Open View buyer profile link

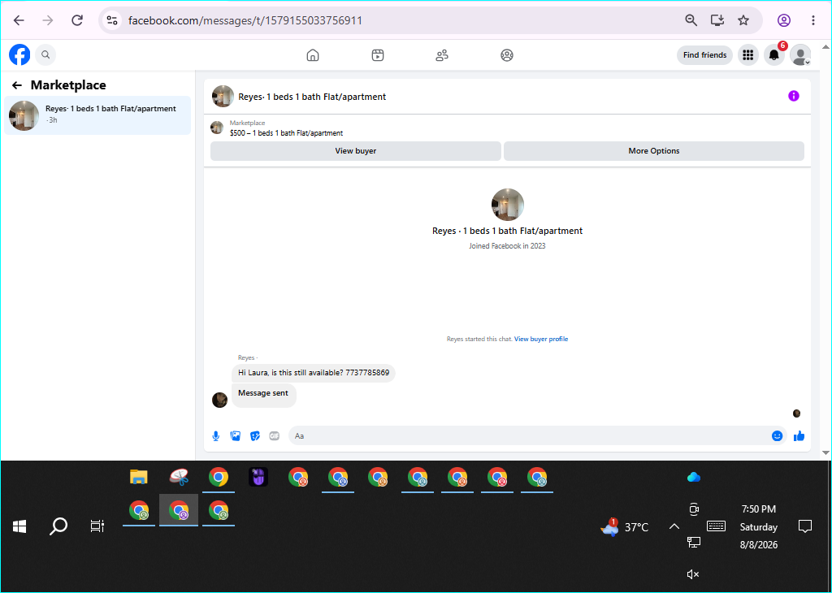tap(541, 339)
